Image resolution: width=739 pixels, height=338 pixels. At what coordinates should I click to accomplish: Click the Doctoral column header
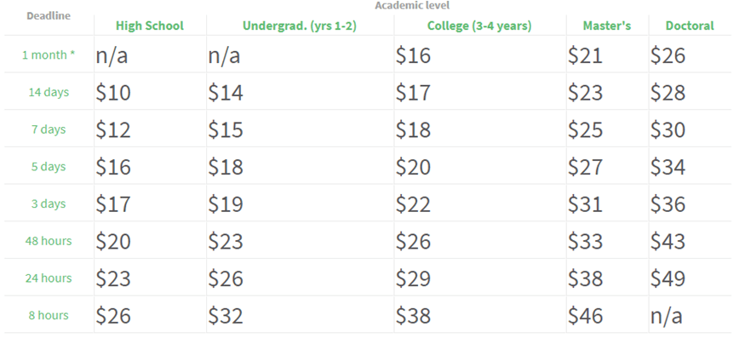pyautogui.click(x=690, y=26)
